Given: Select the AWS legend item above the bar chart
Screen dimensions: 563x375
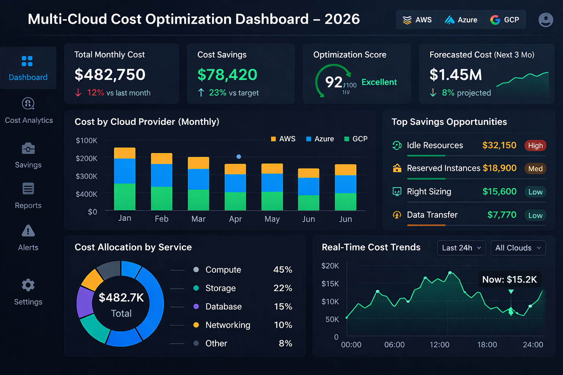Looking at the screenshot, I should point(283,139).
